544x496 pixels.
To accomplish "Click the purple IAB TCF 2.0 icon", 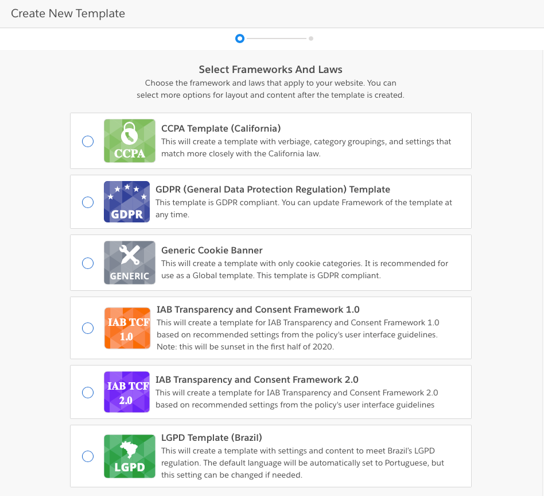I will 127,392.
